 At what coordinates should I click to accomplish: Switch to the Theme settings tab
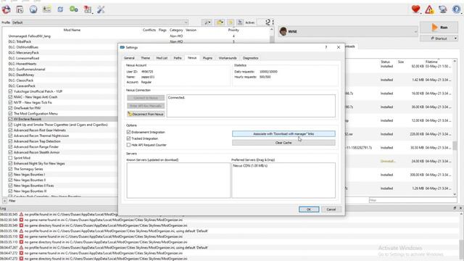point(145,58)
